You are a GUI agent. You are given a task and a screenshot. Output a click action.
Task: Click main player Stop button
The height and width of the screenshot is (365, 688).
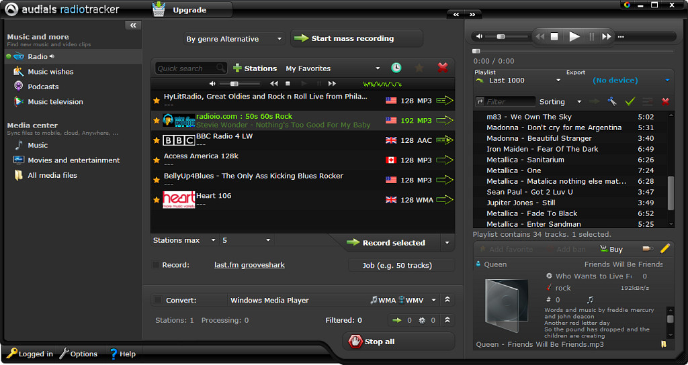point(554,37)
